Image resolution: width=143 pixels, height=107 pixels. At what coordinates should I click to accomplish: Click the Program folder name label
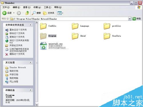52,36
